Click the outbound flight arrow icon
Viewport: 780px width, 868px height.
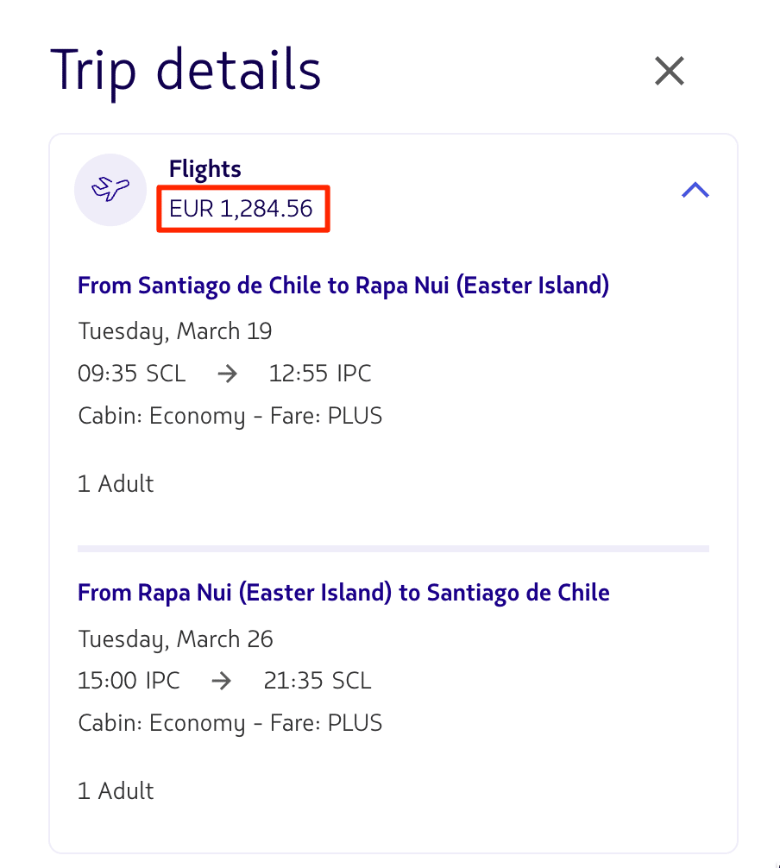pos(227,374)
